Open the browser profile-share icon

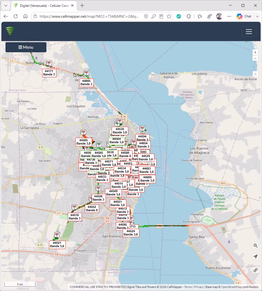[x=210, y=16]
